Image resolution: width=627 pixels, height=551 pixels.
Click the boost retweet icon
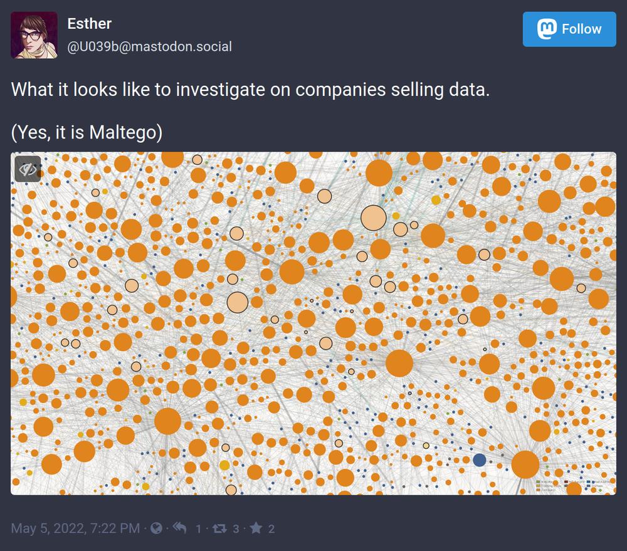[x=219, y=528]
